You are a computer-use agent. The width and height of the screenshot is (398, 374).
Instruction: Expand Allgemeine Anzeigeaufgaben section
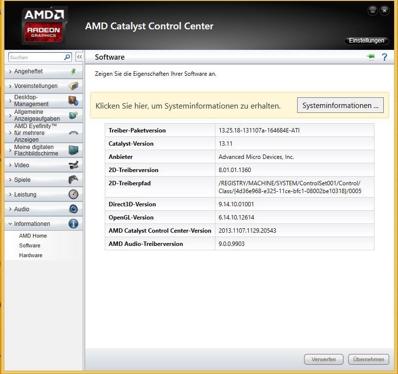[44, 115]
